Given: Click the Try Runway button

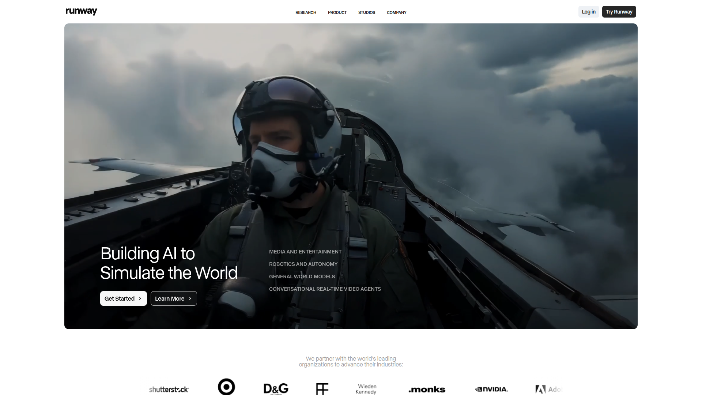Looking at the screenshot, I should pyautogui.click(x=619, y=12).
